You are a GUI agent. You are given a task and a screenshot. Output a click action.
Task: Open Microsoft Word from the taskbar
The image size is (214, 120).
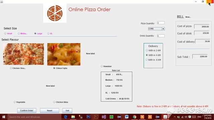[127, 117]
